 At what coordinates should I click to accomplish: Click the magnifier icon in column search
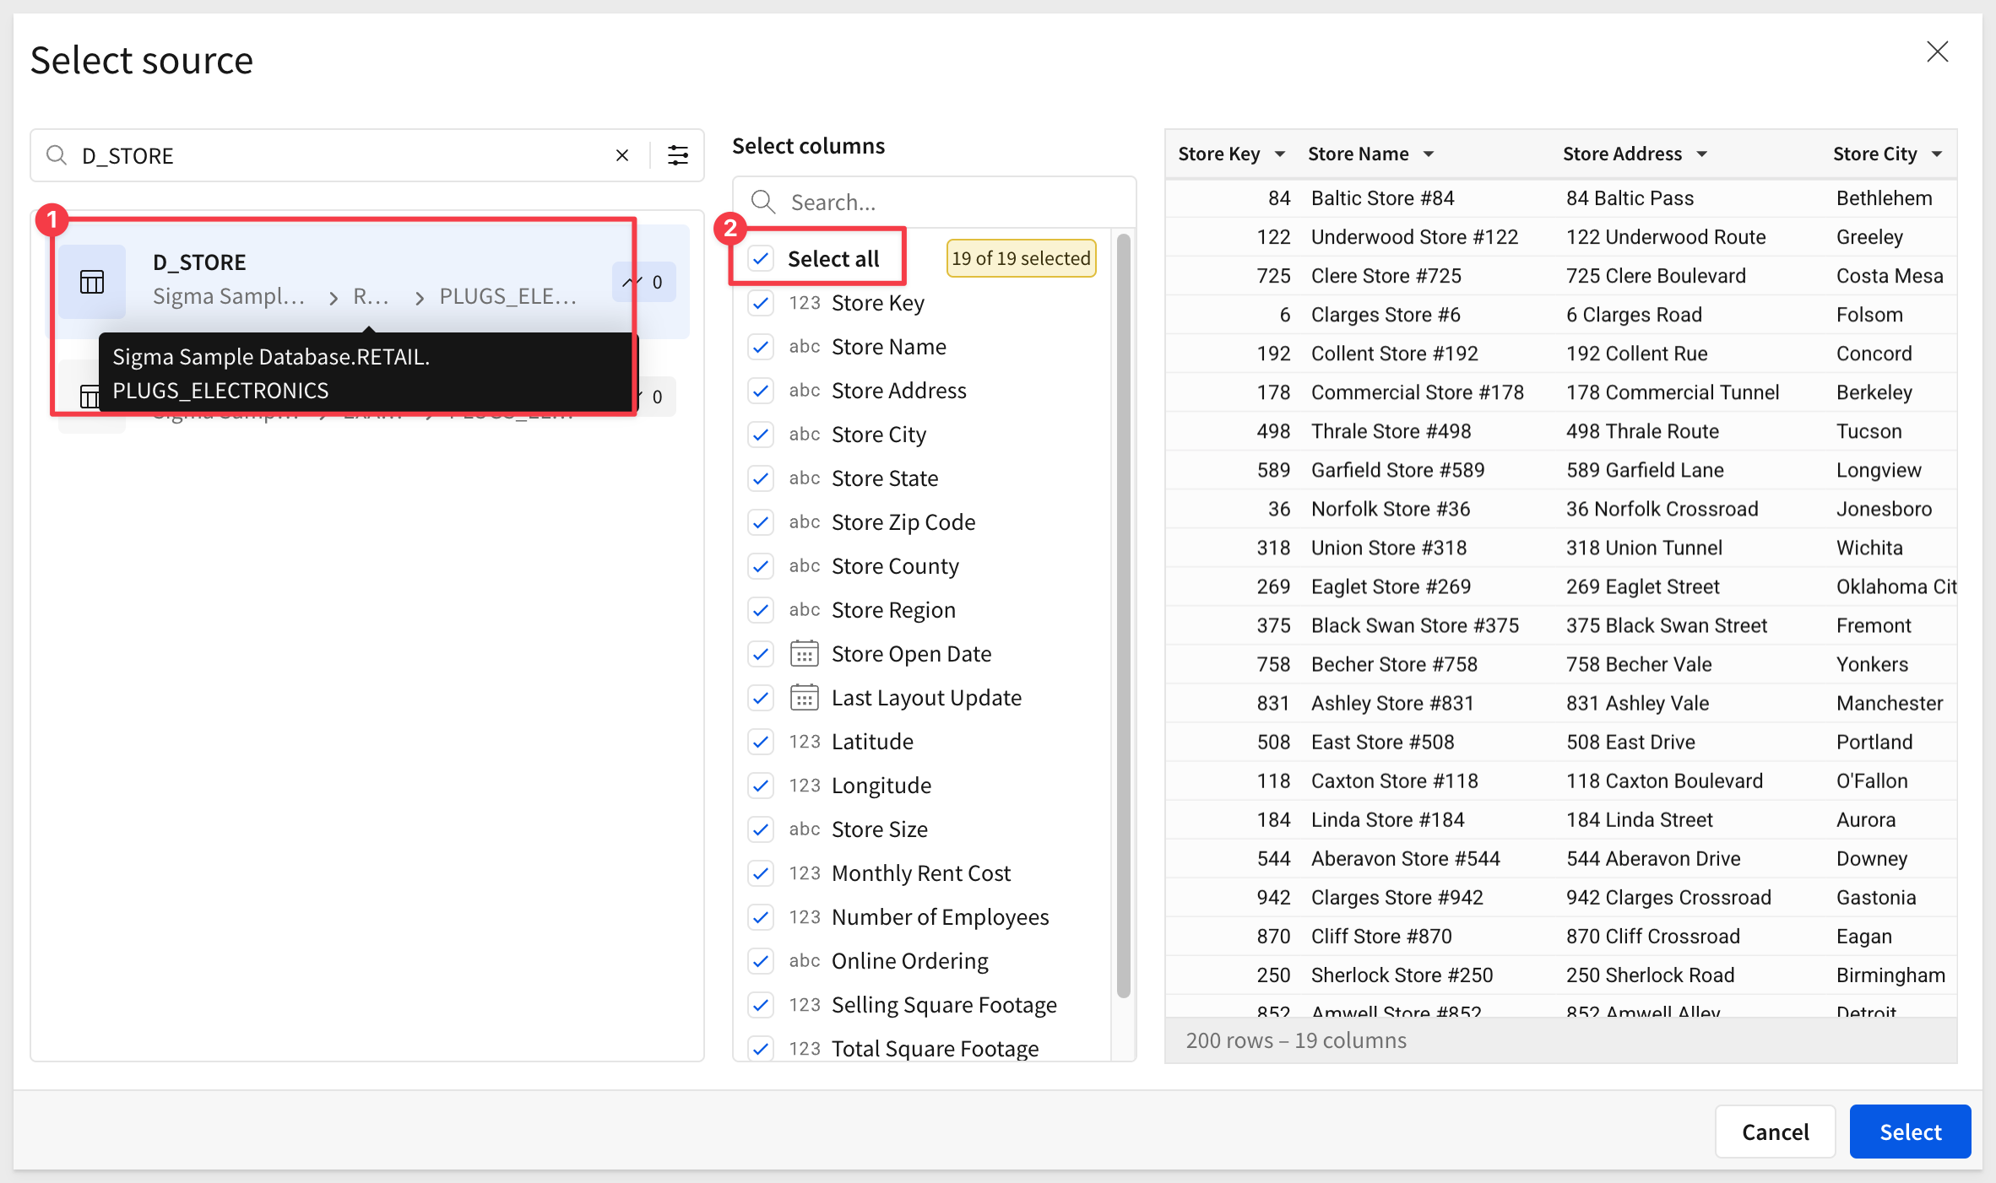pos(763,203)
